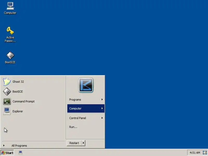Launch Ghost 32 from the Start menu
208x156 pixels.
tap(34, 82)
